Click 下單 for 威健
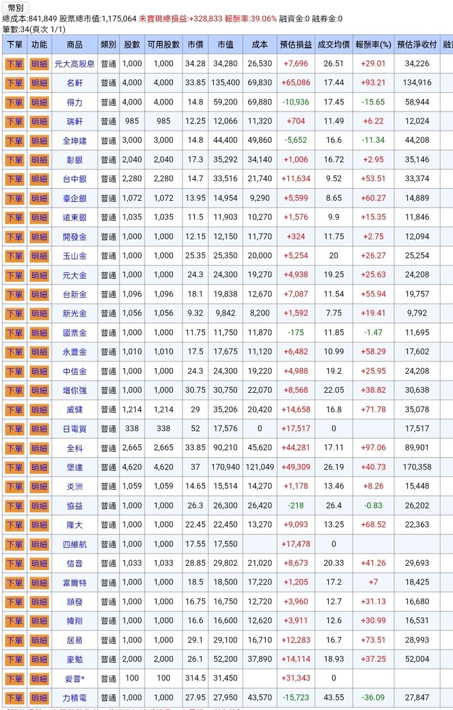 [x=14, y=410]
